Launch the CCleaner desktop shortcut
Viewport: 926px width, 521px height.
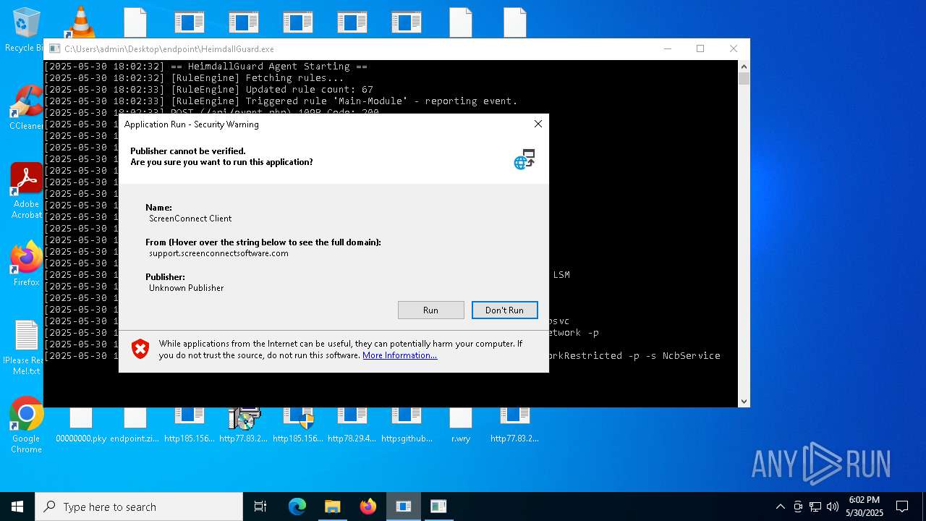(x=27, y=109)
